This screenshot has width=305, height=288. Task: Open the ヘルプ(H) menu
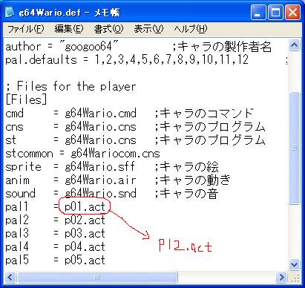tap(191, 29)
